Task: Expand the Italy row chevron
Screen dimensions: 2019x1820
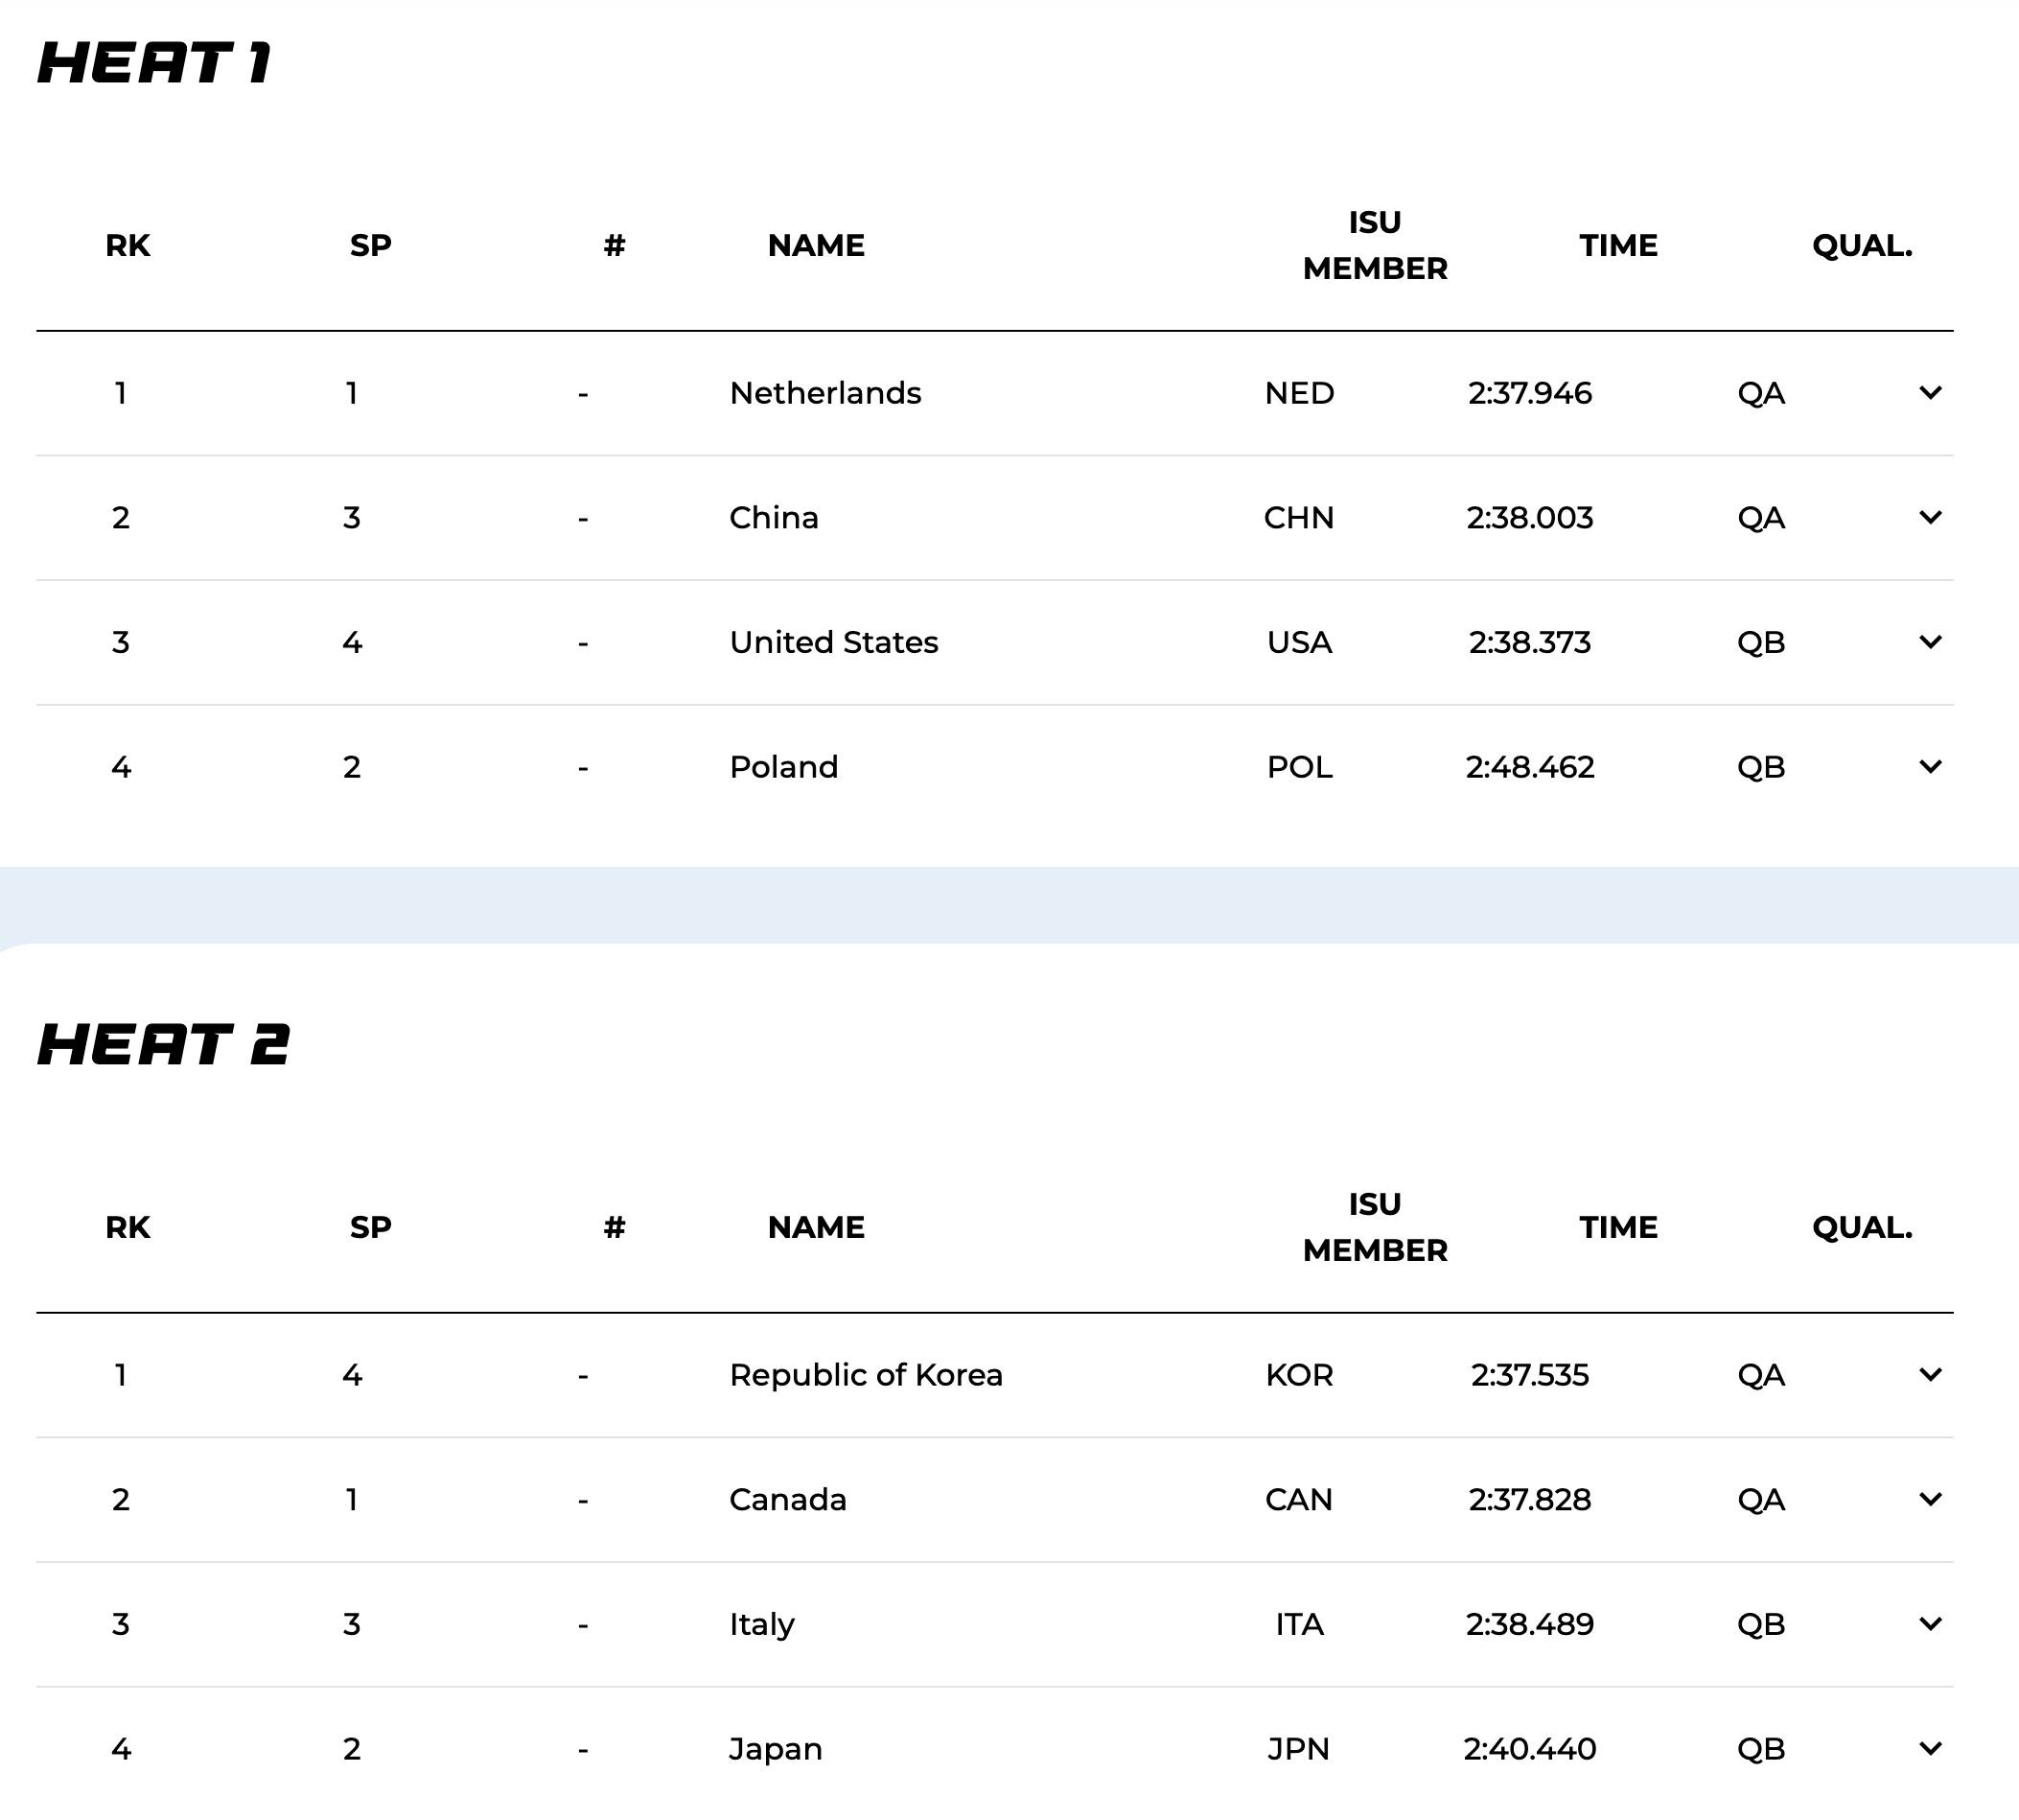Action: pyautogui.click(x=1930, y=1624)
